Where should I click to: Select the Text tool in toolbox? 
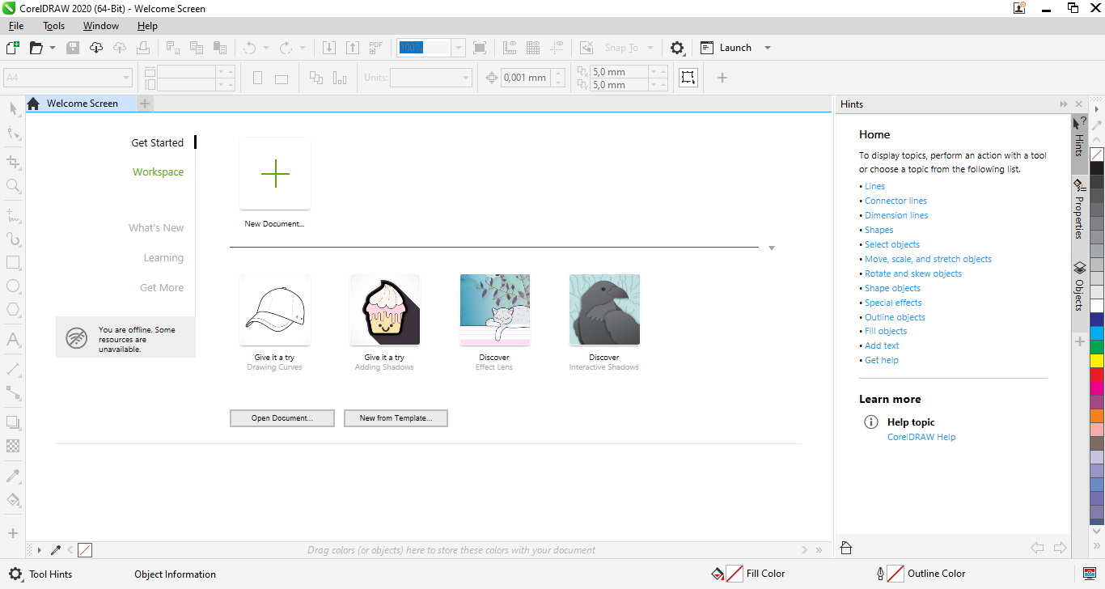tap(13, 339)
